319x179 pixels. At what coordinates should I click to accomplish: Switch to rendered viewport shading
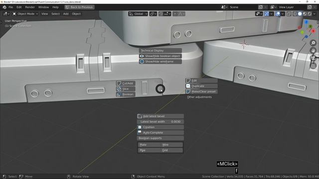click(310, 14)
